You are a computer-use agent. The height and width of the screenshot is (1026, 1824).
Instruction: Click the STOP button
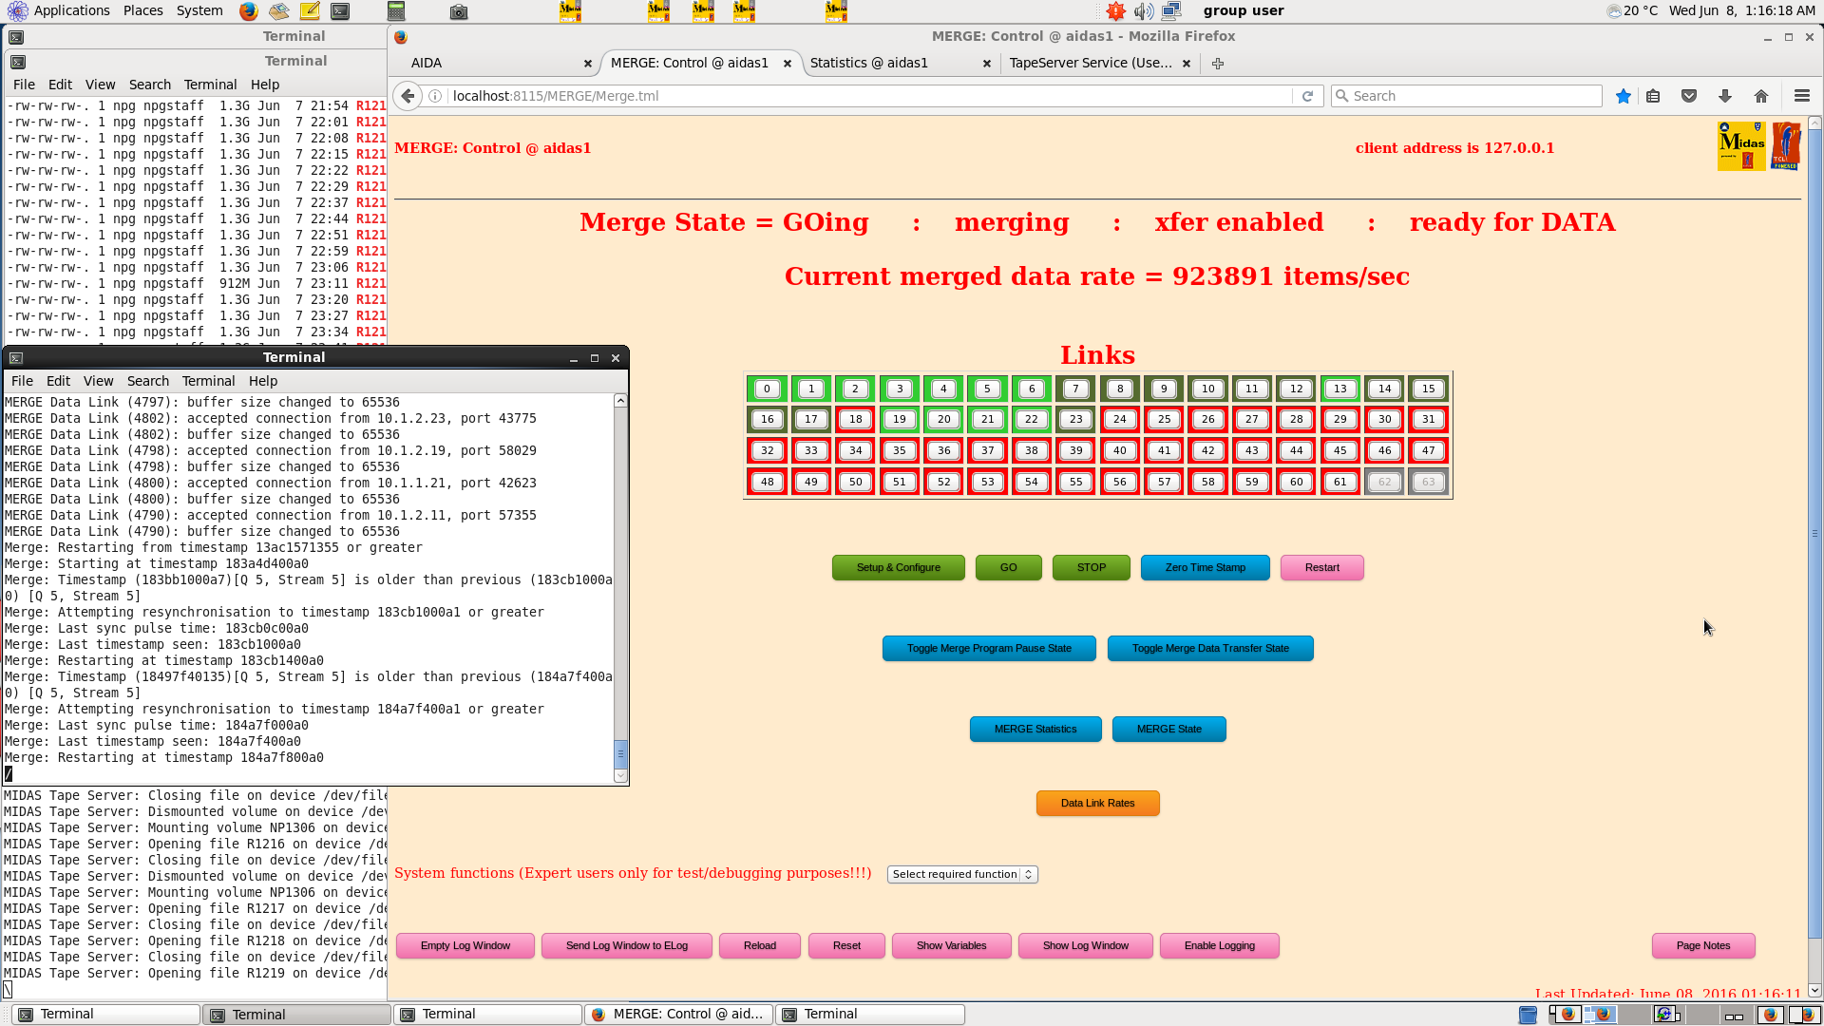pos(1092,567)
